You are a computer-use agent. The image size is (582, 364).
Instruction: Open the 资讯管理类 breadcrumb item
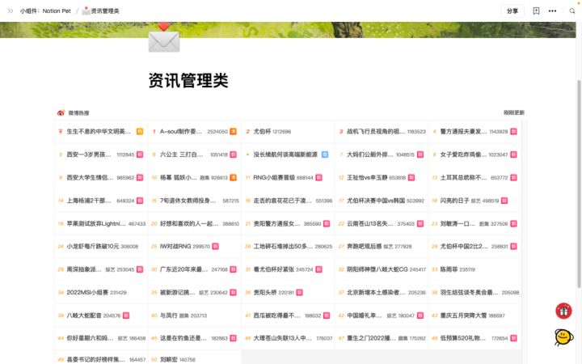tap(101, 11)
